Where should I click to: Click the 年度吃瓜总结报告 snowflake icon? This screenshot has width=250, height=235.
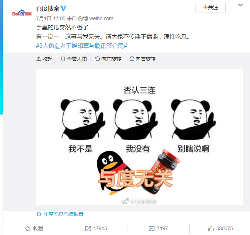(x=39, y=214)
